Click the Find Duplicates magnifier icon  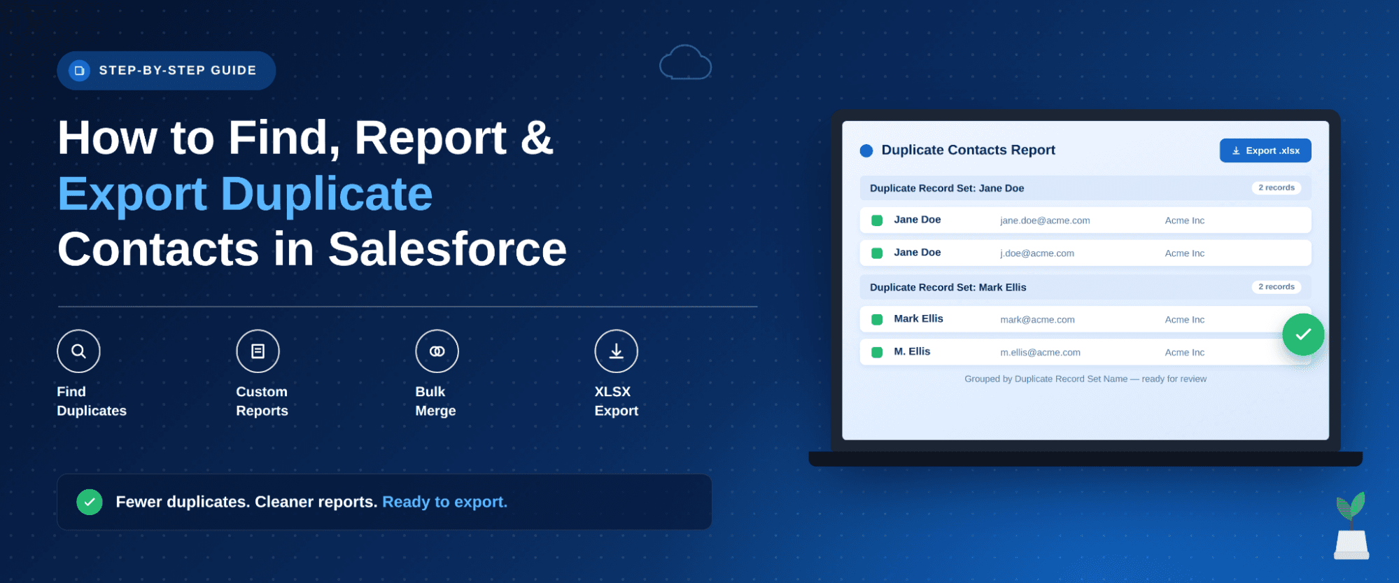pyautogui.click(x=78, y=351)
